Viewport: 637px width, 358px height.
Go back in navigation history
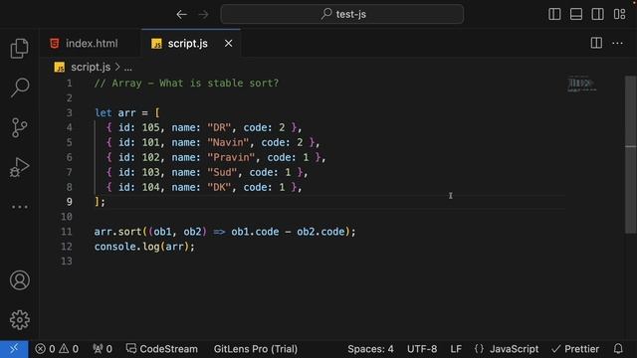(181, 14)
